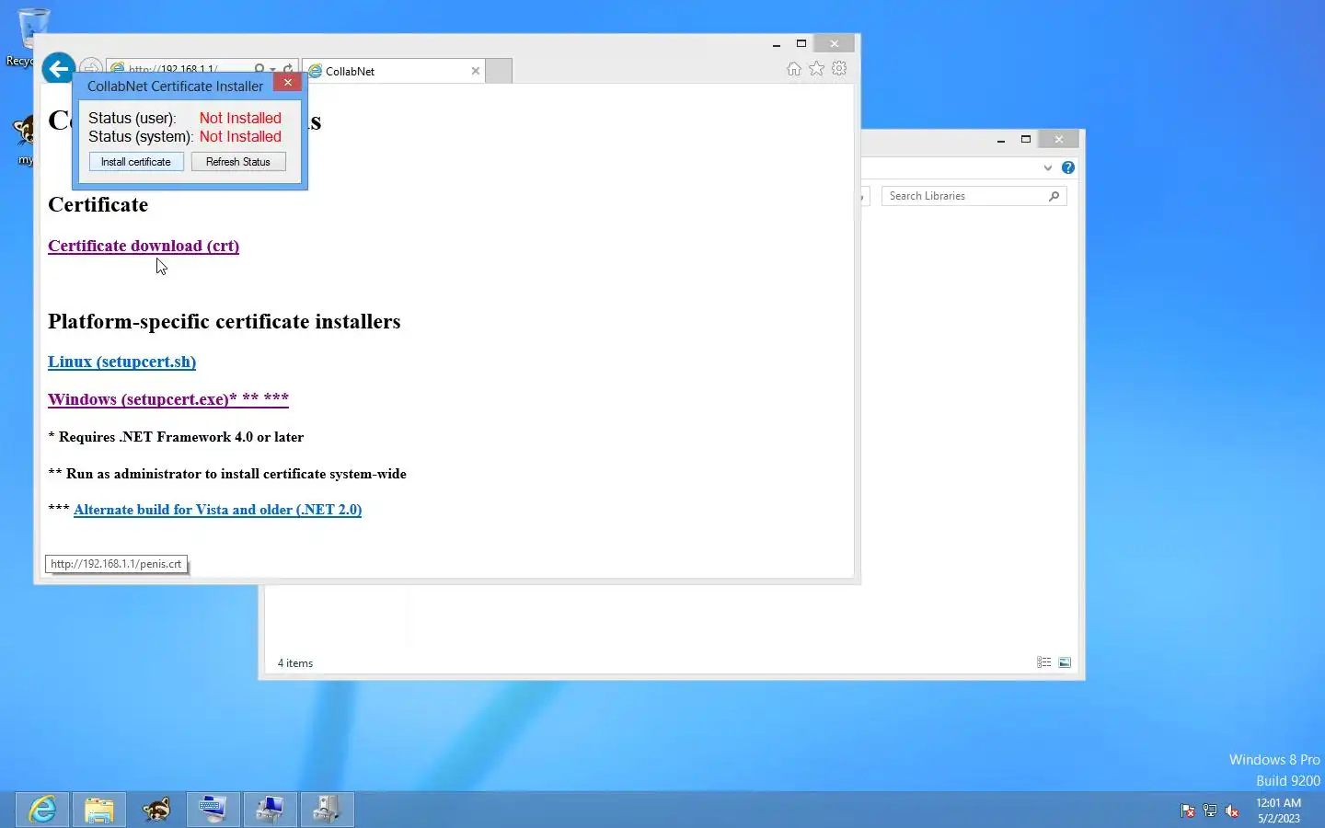1325x828 pixels.
Task: Click 'Not Installed' beside Status (user)
Action: point(240,118)
